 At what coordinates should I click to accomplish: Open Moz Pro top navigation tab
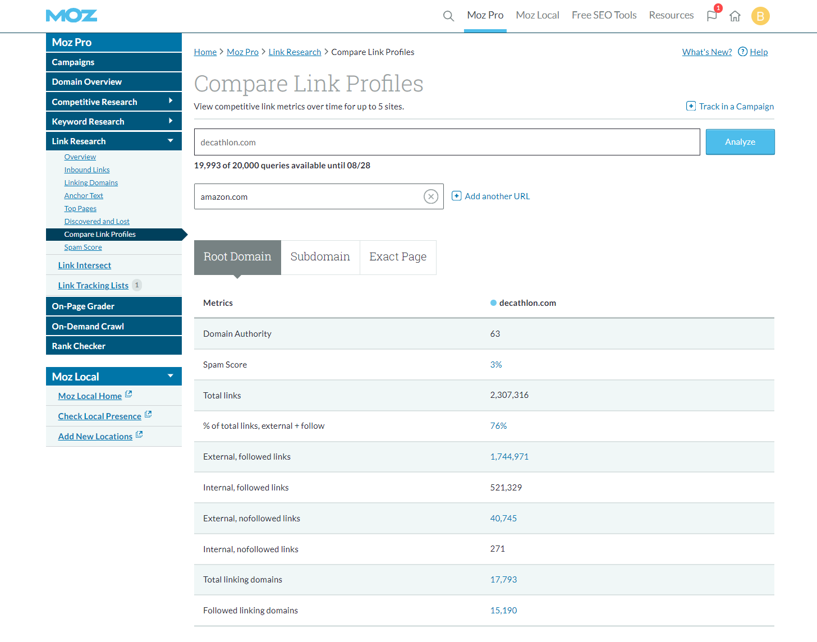485,16
